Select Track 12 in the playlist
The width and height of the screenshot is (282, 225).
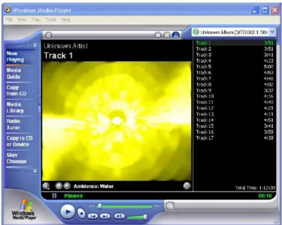[235, 108]
